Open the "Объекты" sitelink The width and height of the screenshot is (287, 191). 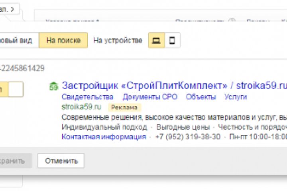[201, 97]
